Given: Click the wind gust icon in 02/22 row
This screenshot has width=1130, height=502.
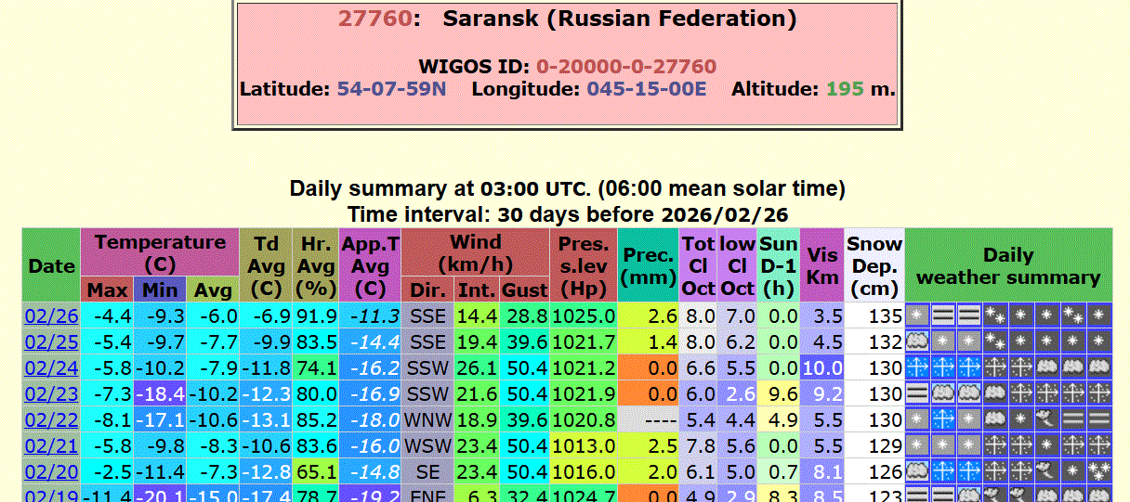Looking at the screenshot, I should 1047,419.
